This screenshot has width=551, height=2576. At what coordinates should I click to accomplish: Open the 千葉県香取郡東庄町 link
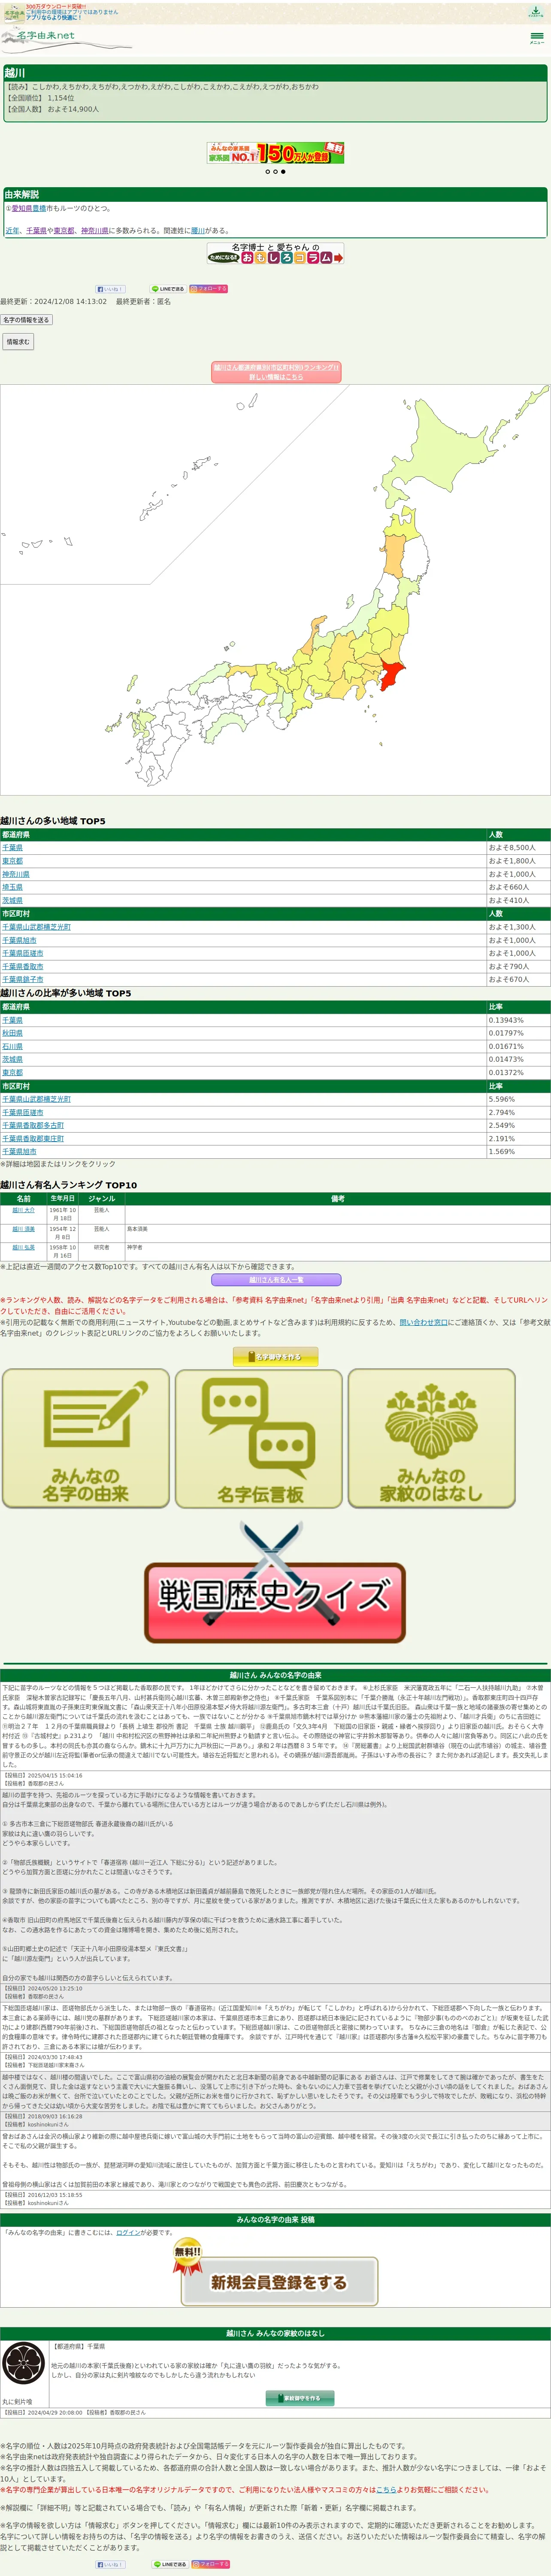[33, 1138]
